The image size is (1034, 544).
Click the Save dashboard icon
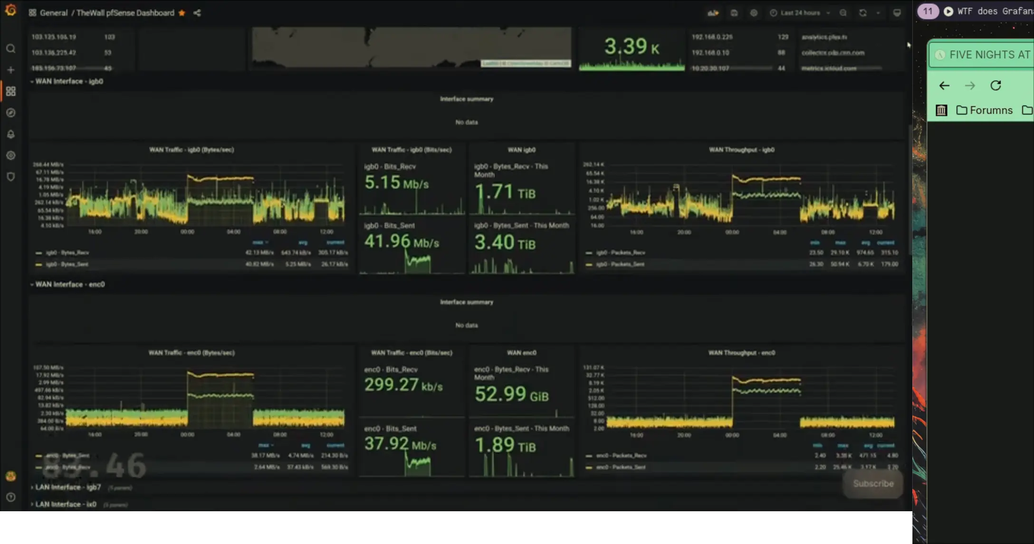click(x=734, y=13)
